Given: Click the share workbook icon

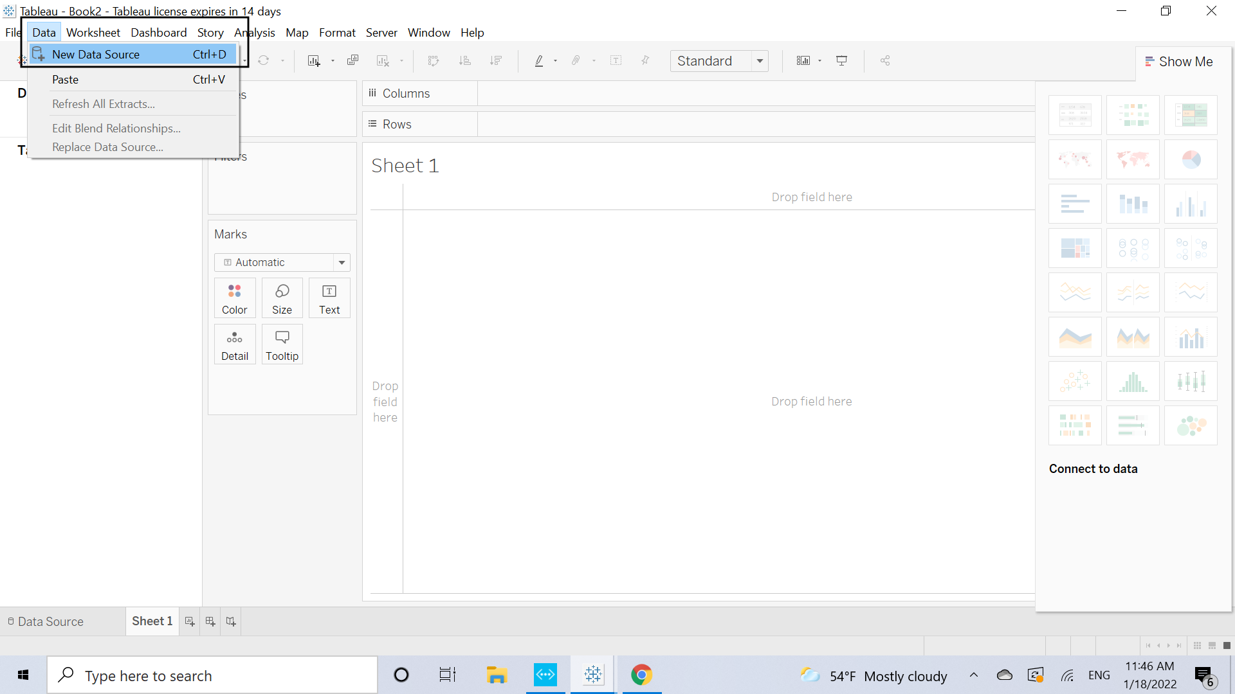Looking at the screenshot, I should coord(885,60).
